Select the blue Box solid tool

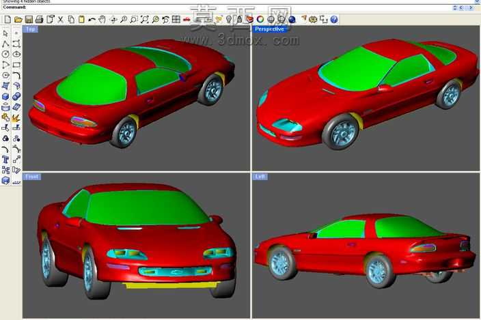tap(5, 96)
